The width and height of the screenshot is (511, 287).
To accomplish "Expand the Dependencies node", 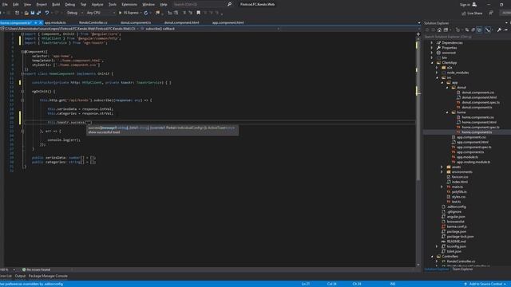I will (x=432, y=42).
